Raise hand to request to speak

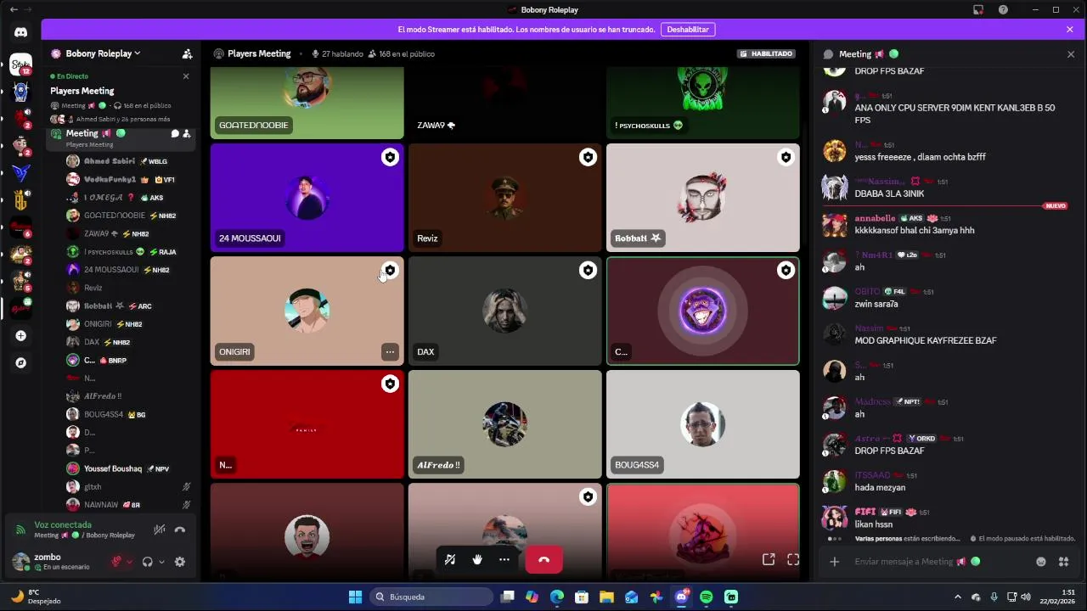tap(477, 559)
